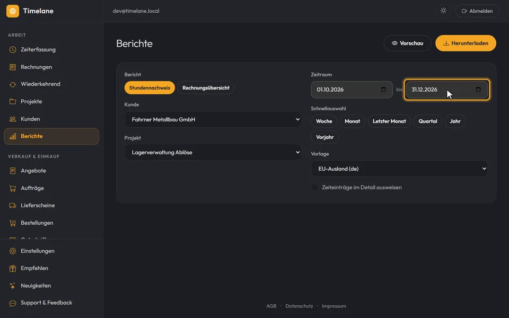Click the start date field 01.10.2026

[x=352, y=90]
